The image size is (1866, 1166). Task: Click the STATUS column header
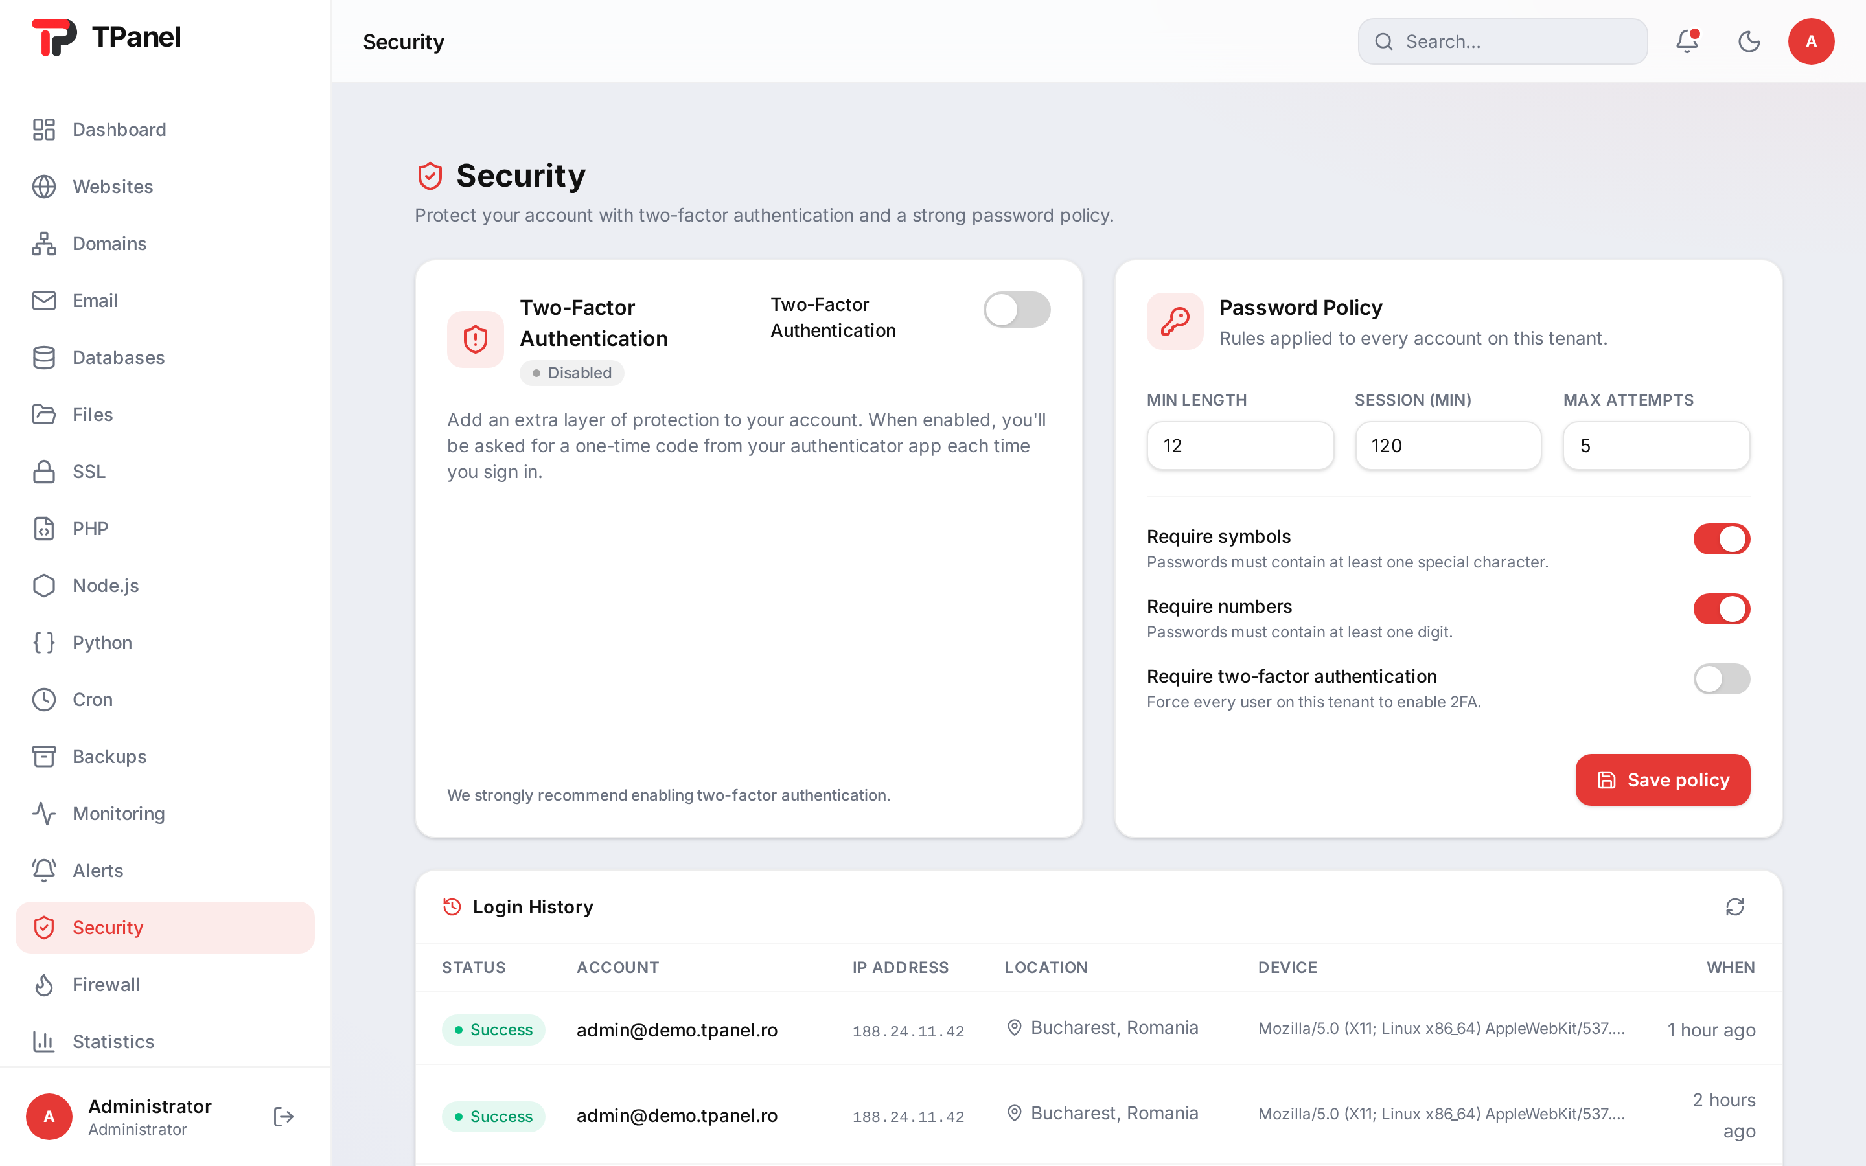pos(474,967)
